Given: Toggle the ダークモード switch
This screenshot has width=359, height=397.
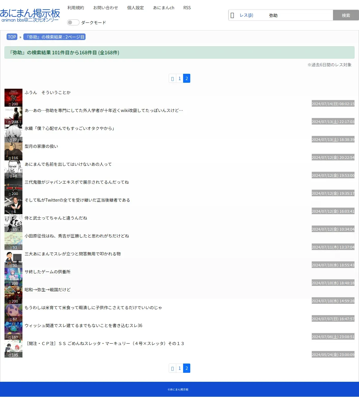Looking at the screenshot, I should pos(73,22).
